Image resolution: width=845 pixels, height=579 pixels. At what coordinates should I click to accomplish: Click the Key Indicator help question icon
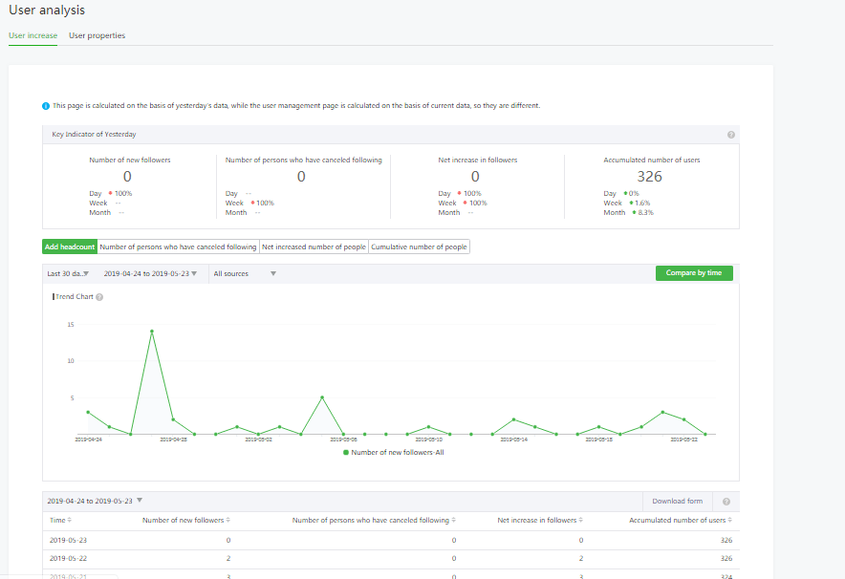click(731, 135)
